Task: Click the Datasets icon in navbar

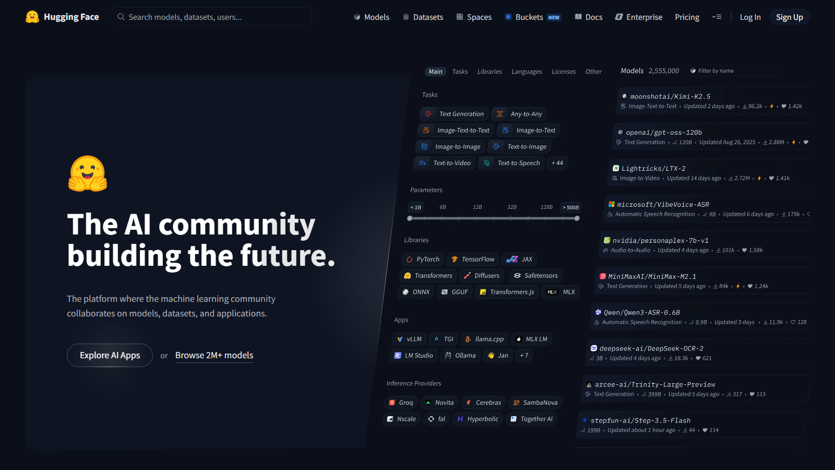Action: click(x=406, y=17)
